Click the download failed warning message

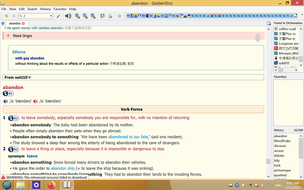[x=44, y=177]
